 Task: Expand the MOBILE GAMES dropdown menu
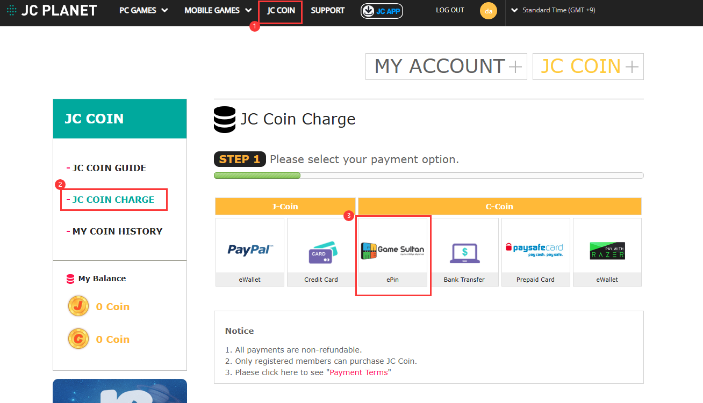[218, 10]
